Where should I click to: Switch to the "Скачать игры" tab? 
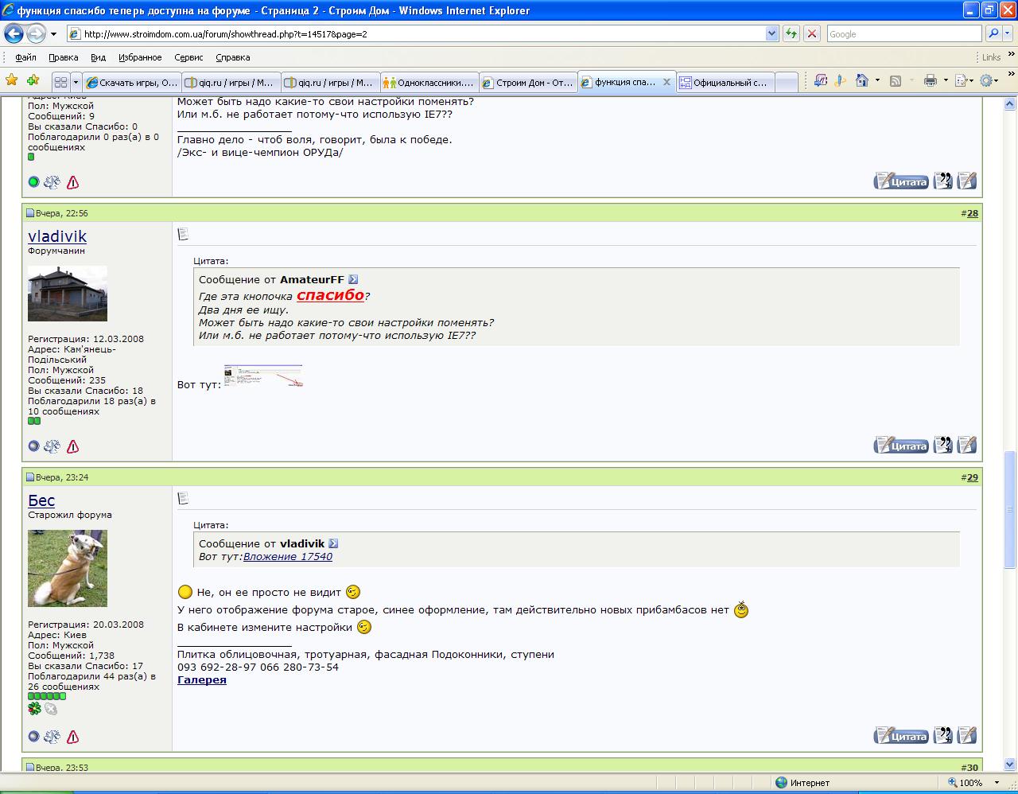(132, 82)
